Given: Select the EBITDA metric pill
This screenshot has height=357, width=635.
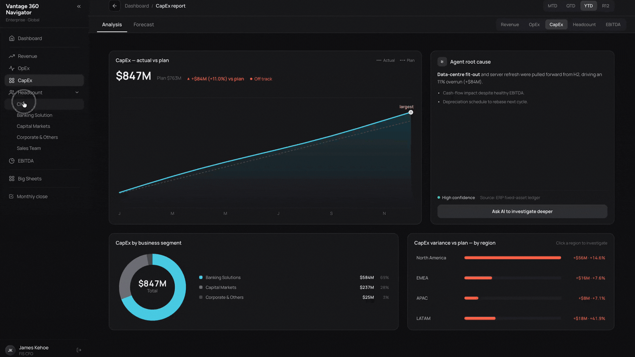Looking at the screenshot, I should [x=613, y=24].
